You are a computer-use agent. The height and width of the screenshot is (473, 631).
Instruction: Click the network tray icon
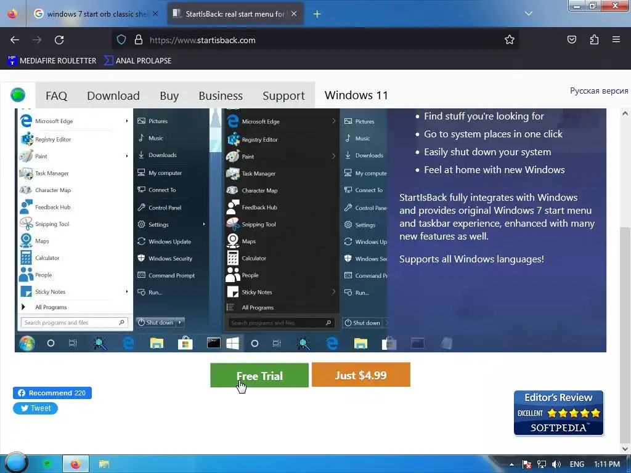(542, 464)
